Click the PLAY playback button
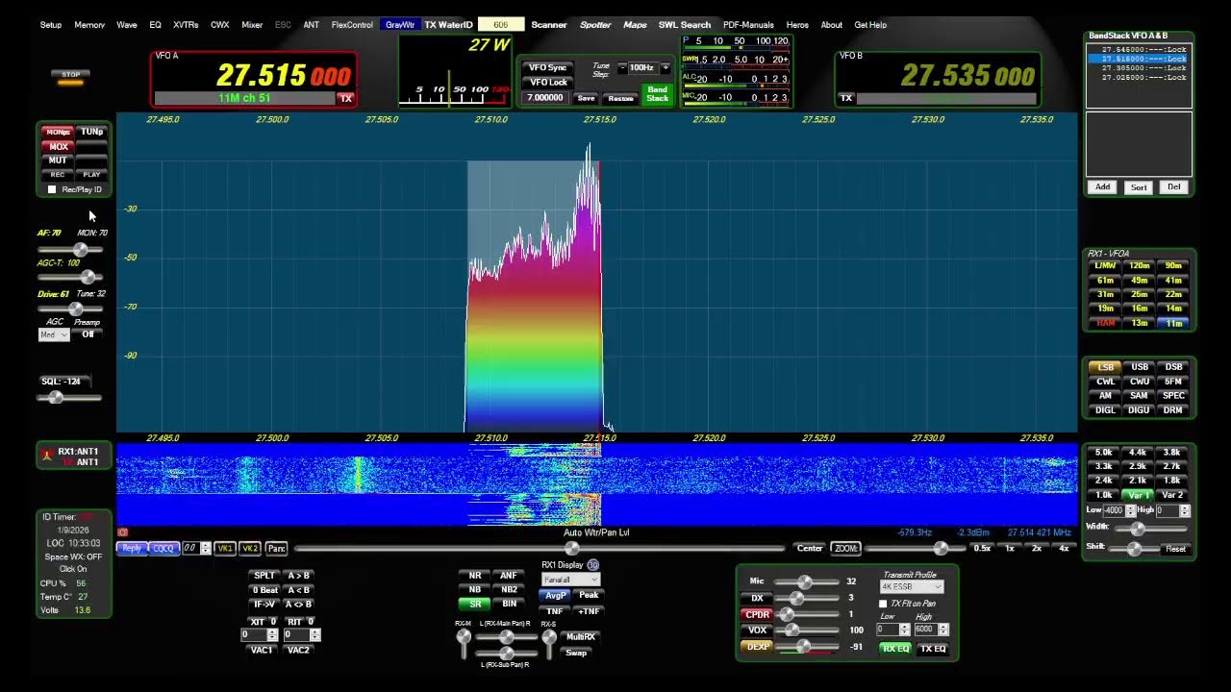The height and width of the screenshot is (692, 1231). [91, 175]
